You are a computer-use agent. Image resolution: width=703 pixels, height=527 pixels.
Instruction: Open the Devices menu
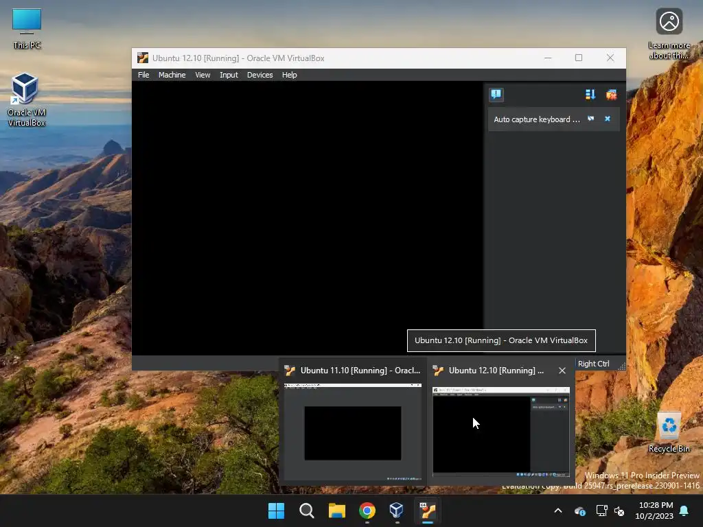pos(260,75)
